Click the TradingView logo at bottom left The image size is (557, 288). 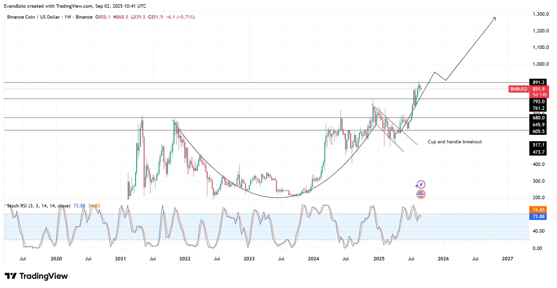click(36, 276)
